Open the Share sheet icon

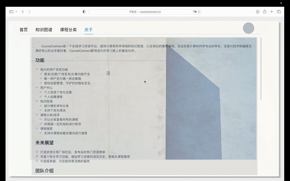tap(264, 12)
